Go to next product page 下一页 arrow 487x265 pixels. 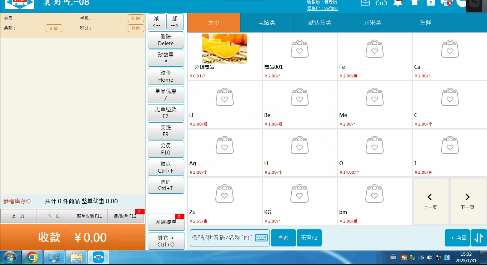pos(467,201)
